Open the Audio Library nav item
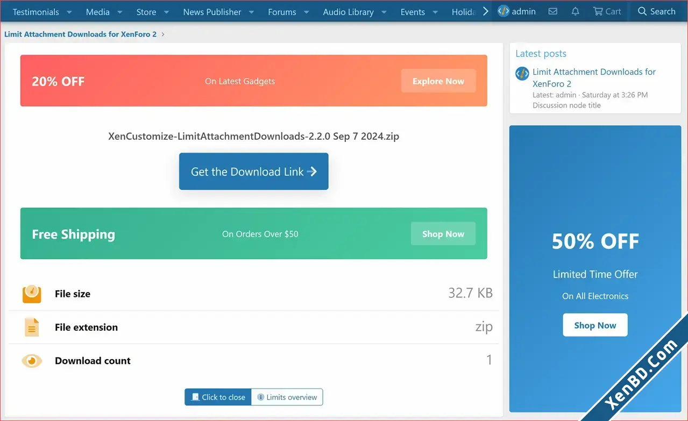The height and width of the screenshot is (421, 688). (x=348, y=12)
